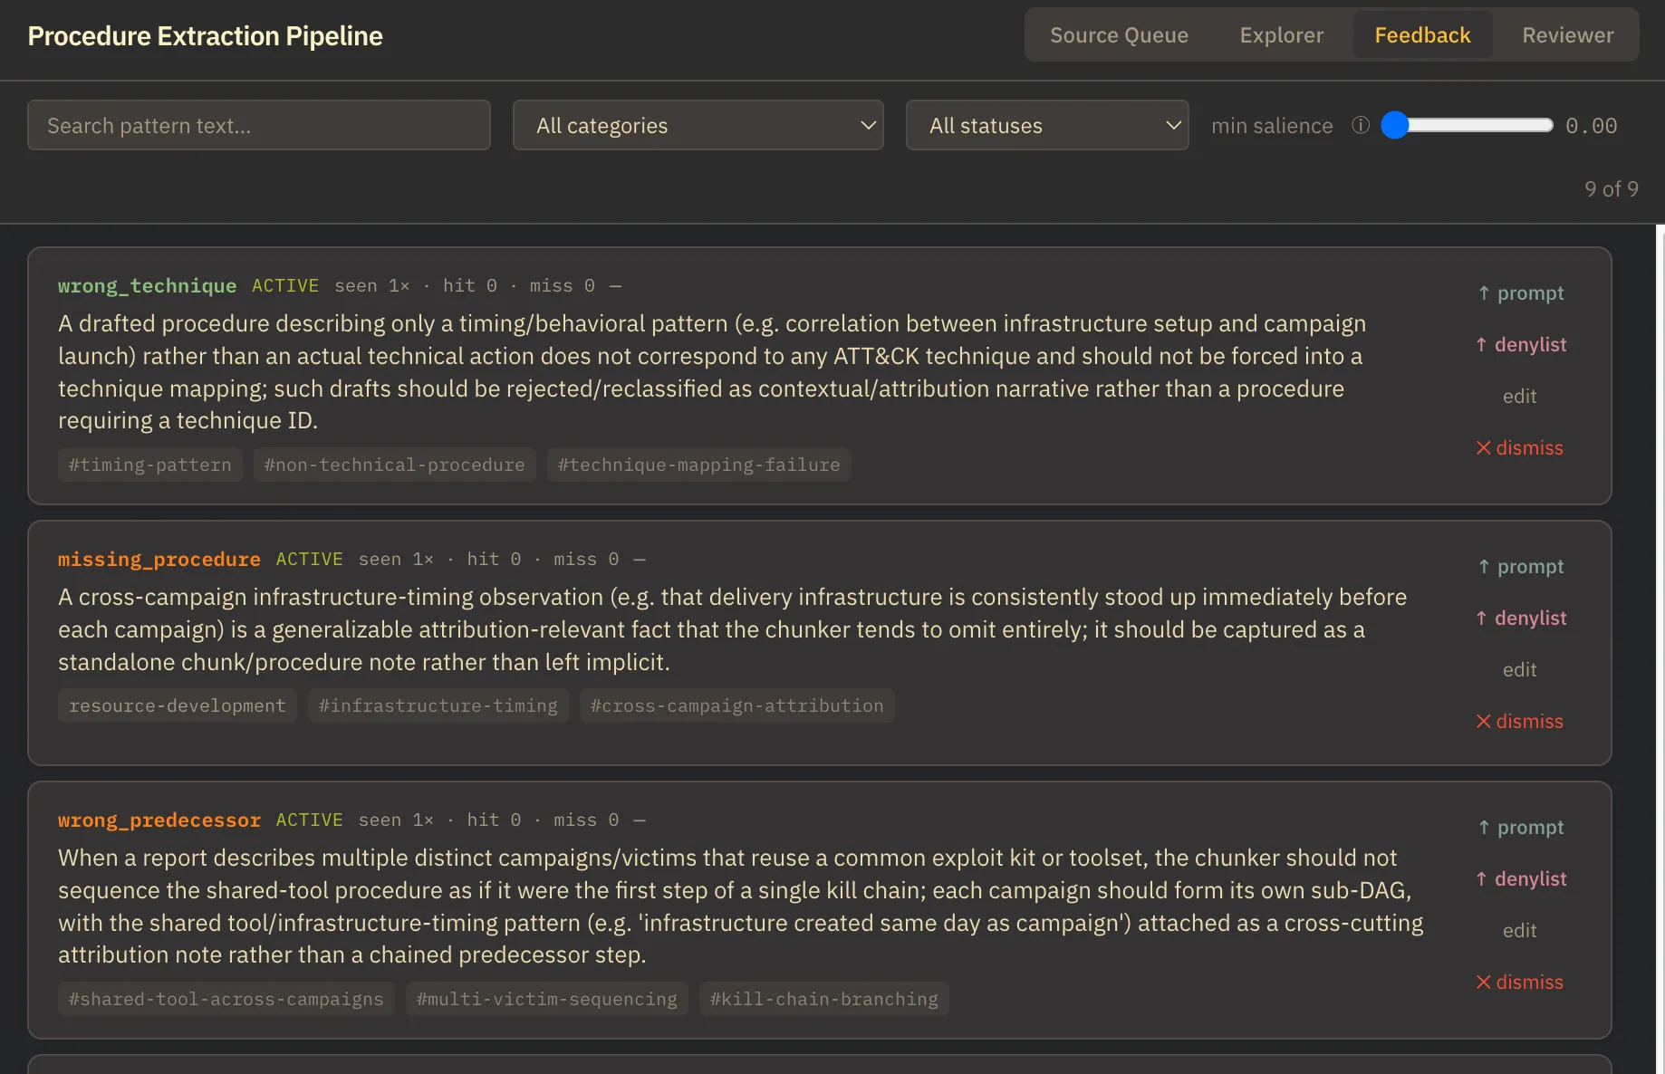Screen dimensions: 1665x1074
Task: Open the All statuses dropdown
Action: coord(1047,125)
